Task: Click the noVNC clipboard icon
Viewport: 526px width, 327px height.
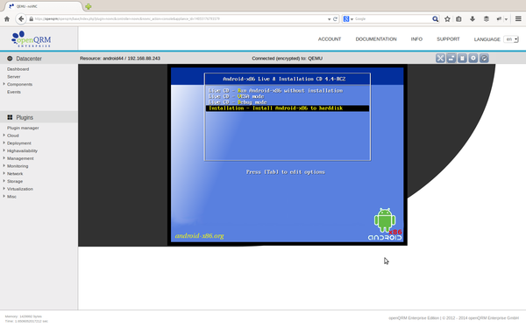Action: [x=462, y=59]
